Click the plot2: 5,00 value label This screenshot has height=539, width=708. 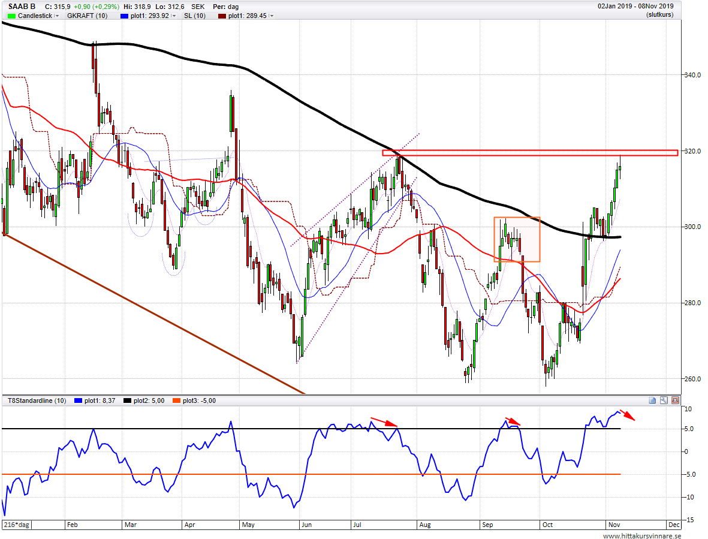click(149, 401)
